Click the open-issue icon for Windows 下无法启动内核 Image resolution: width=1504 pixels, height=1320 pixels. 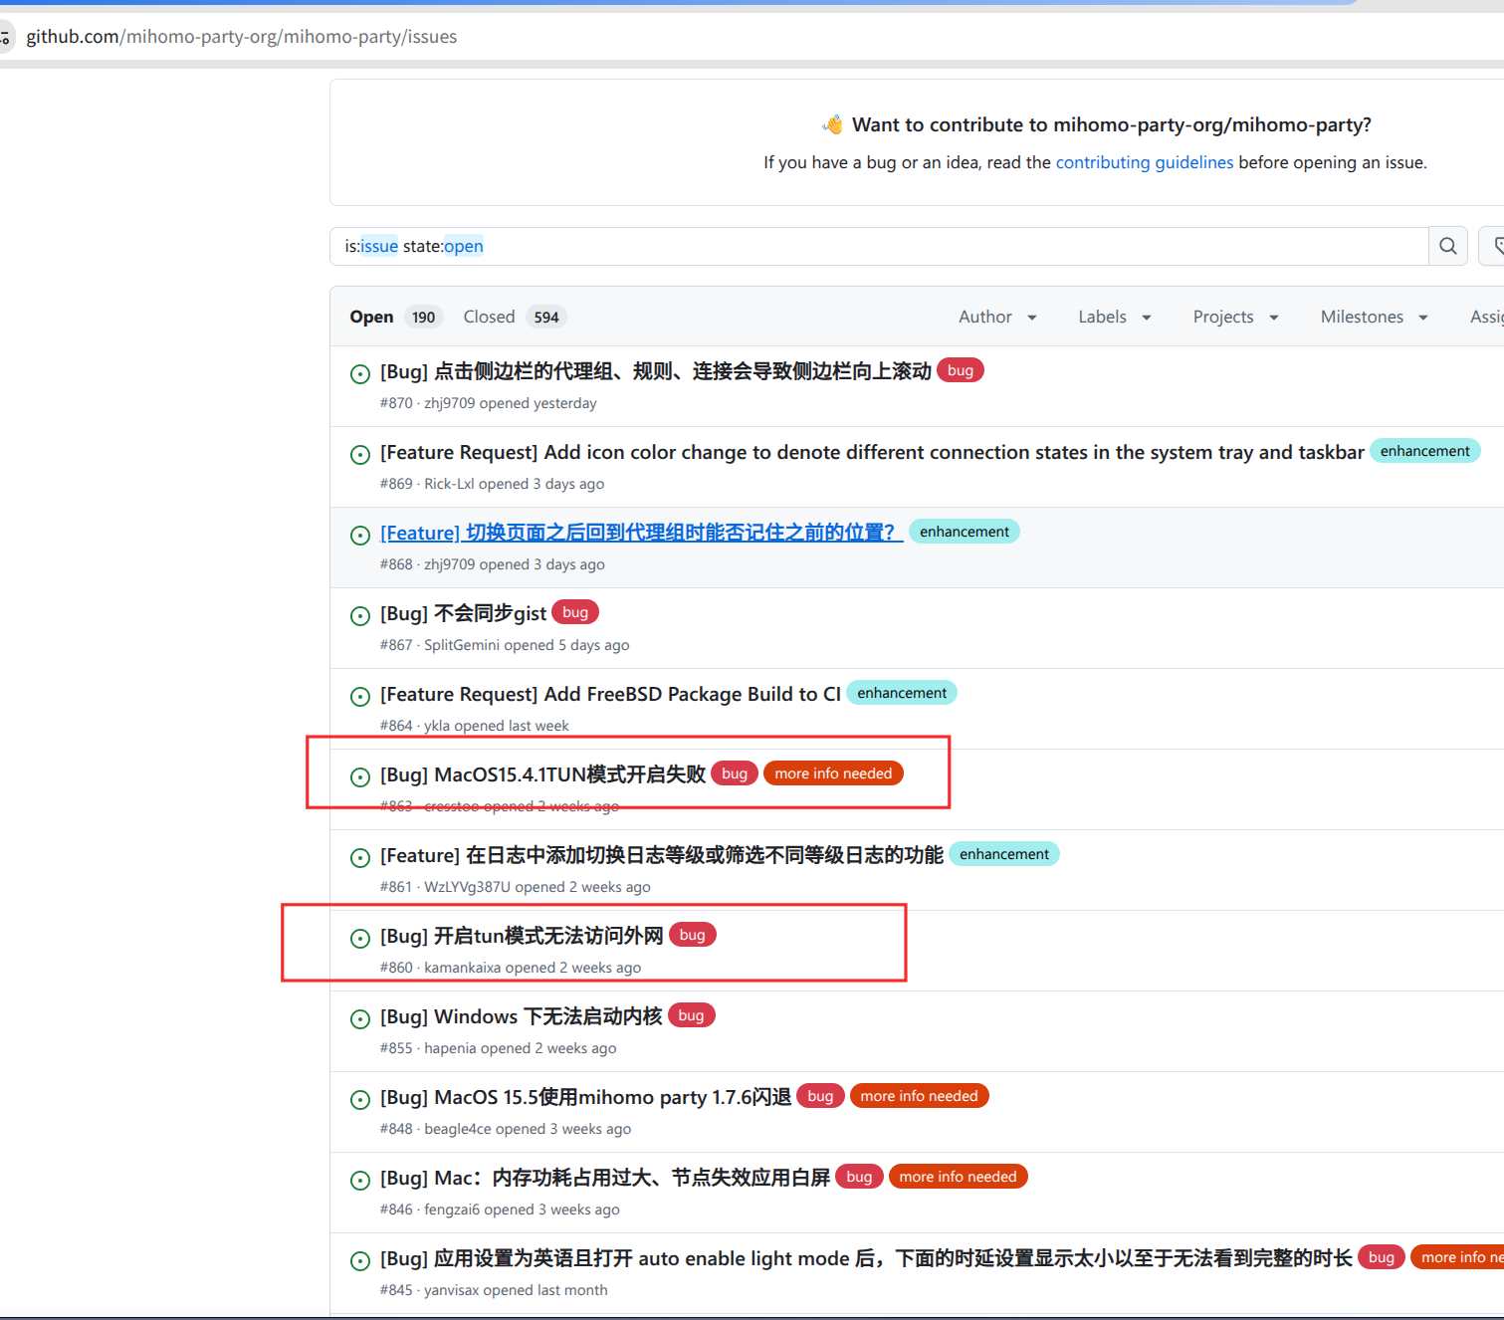point(360,1019)
